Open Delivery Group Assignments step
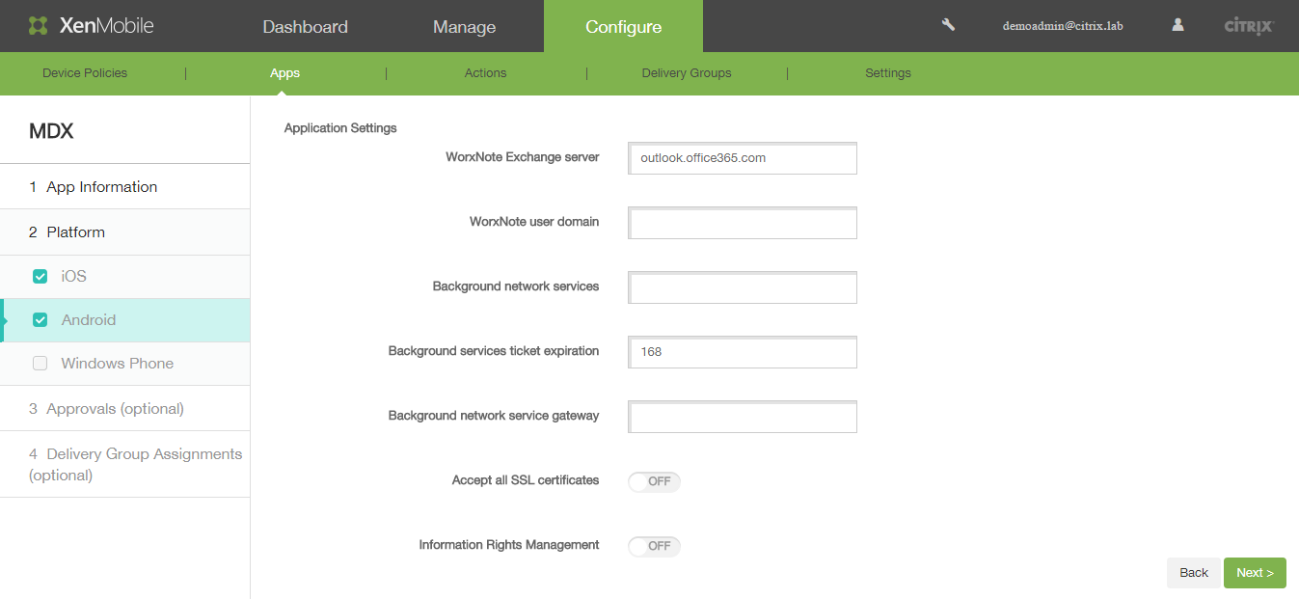Viewport: 1299px width, 599px height. point(135,464)
